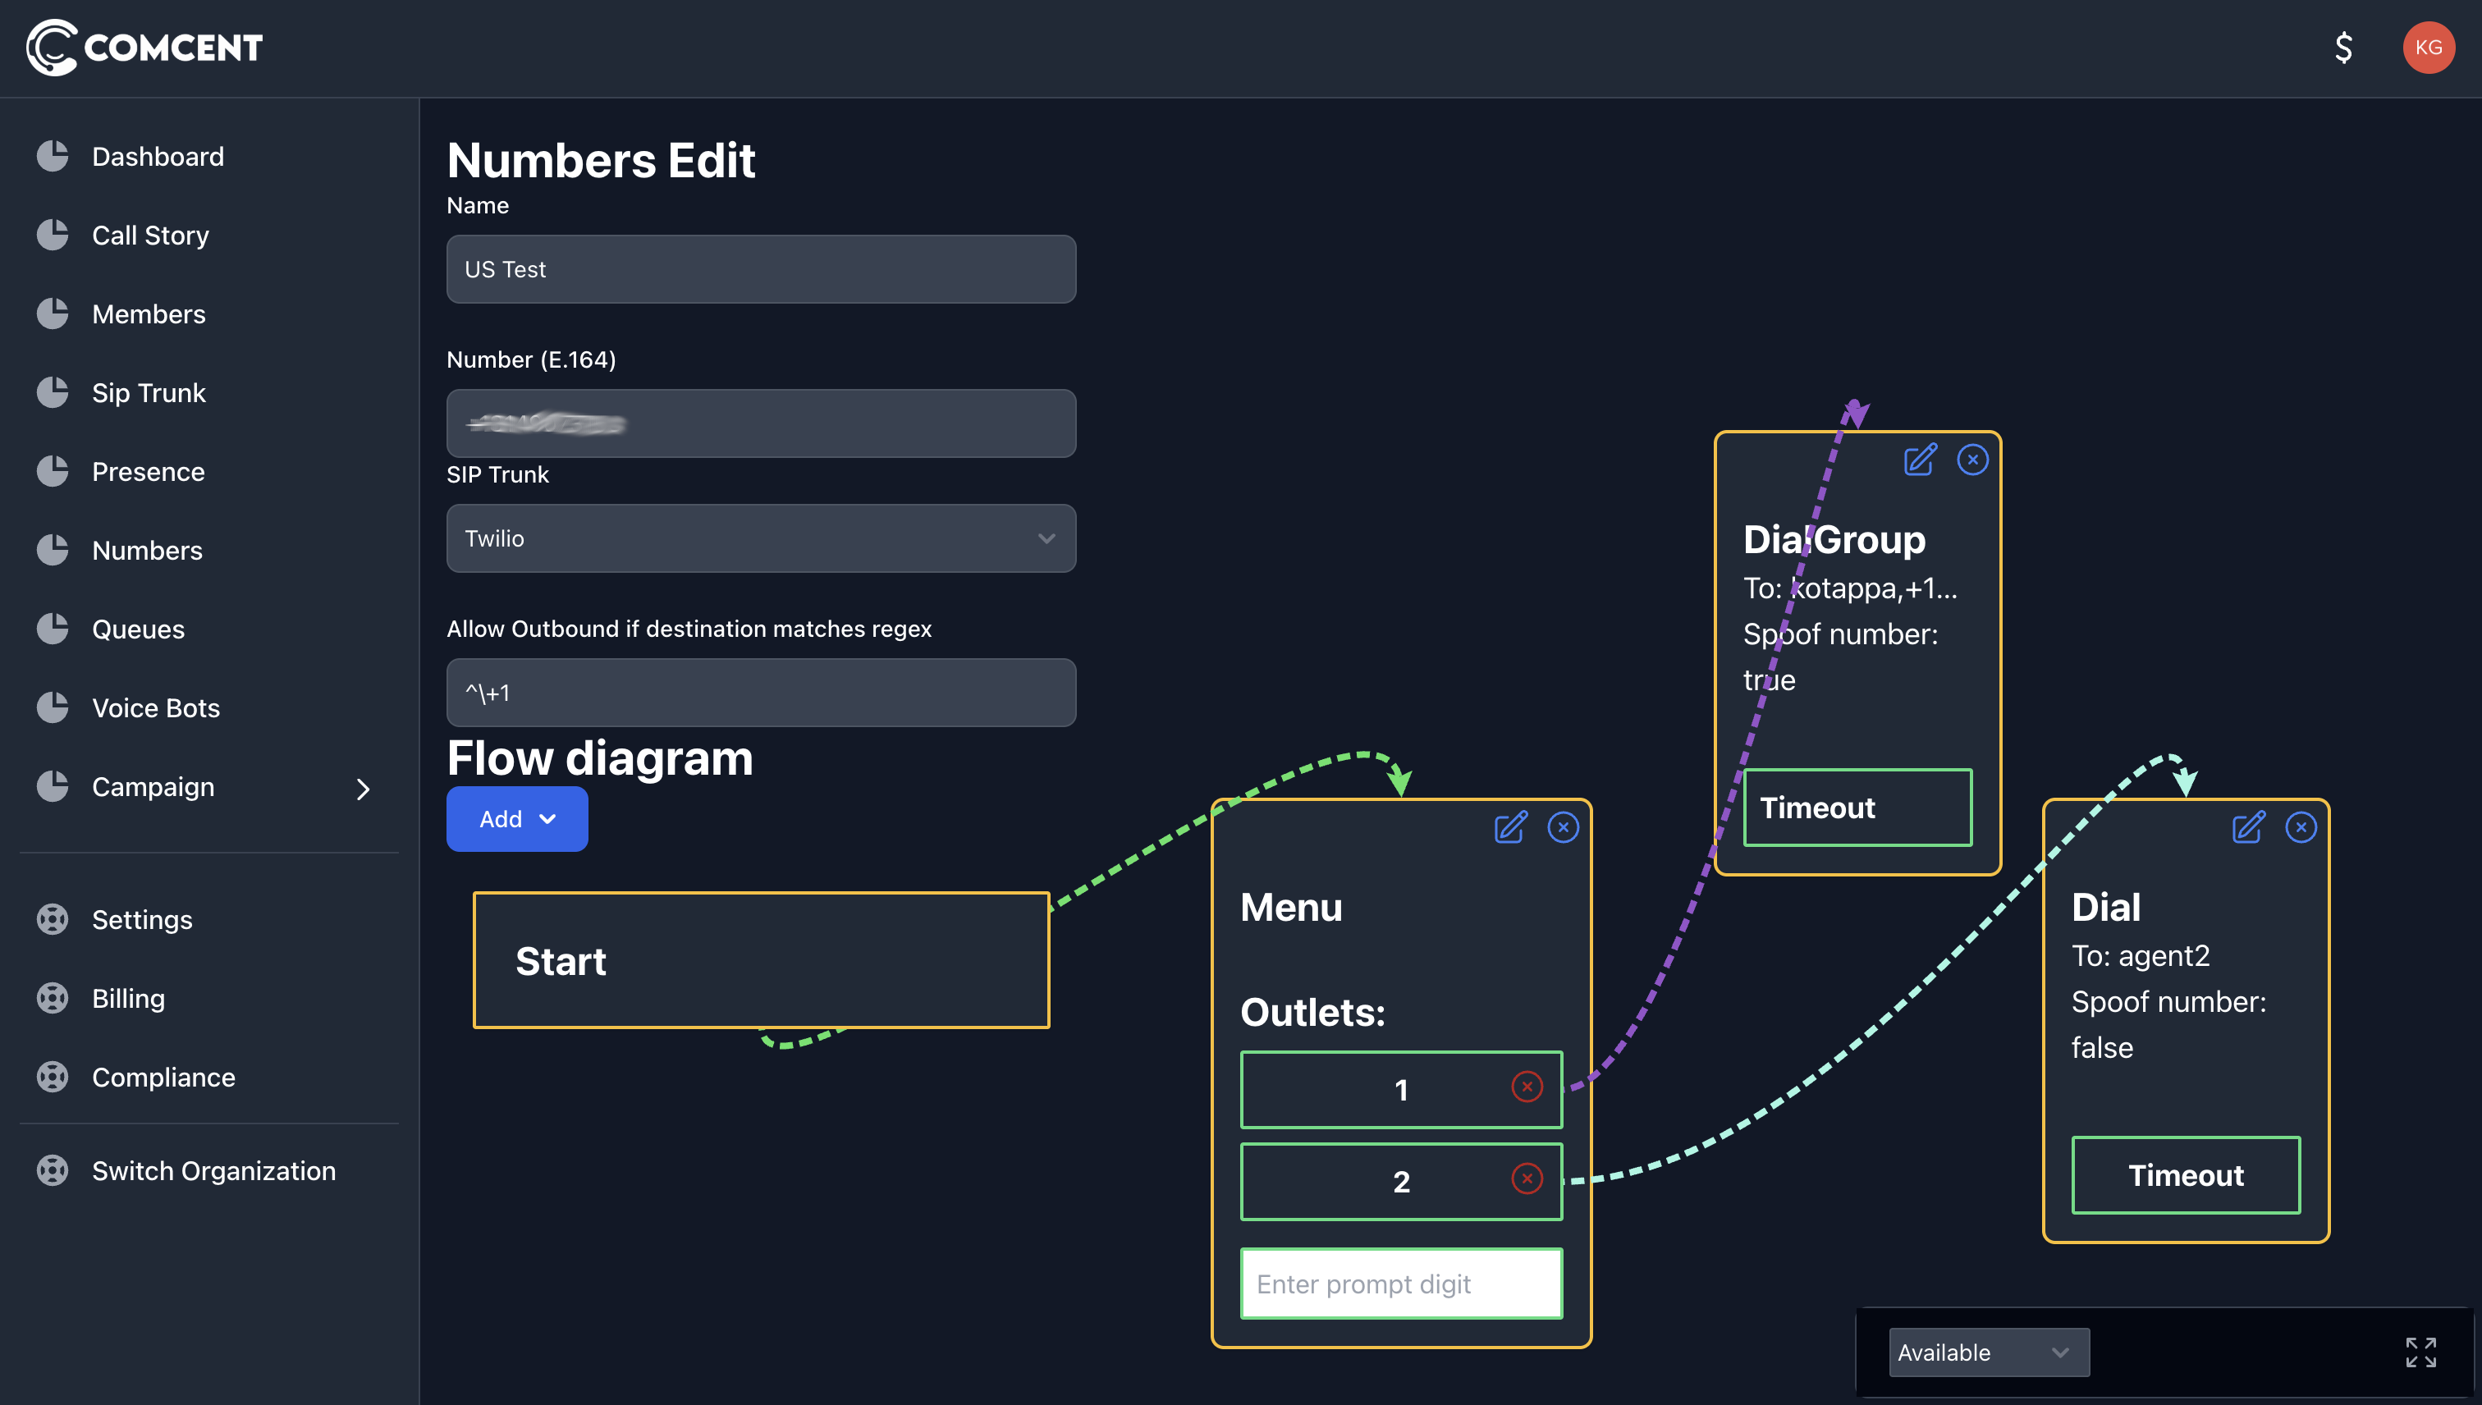
Task: Select Menu outlet 1
Action: [1401, 1090]
